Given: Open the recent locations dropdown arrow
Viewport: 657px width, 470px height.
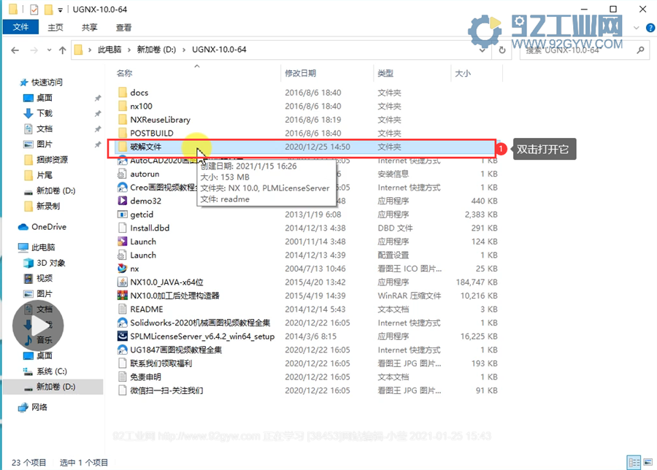Looking at the screenshot, I should [49, 50].
